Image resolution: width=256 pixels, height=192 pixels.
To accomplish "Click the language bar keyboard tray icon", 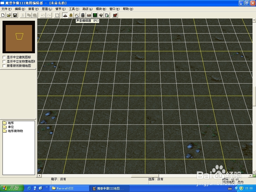I will coord(230,189).
